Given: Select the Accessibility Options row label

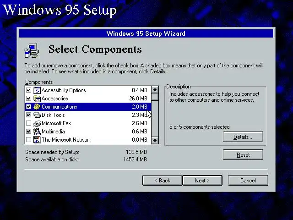Looking at the screenshot, I should pos(64,90).
